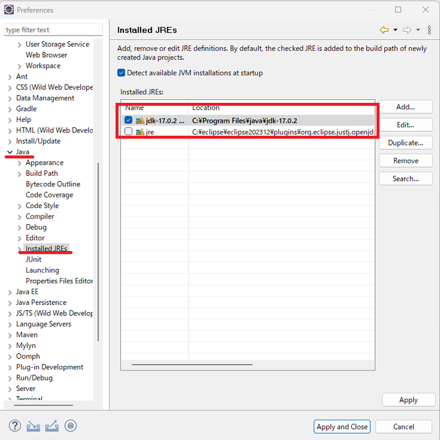Select the jre eclipse plugins location cell

282,132
